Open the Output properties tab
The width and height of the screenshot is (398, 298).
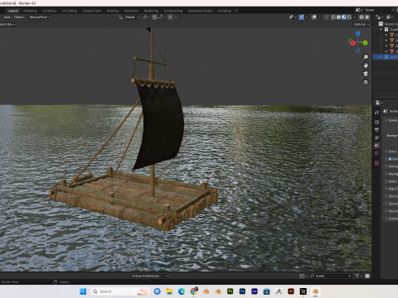tap(376, 130)
